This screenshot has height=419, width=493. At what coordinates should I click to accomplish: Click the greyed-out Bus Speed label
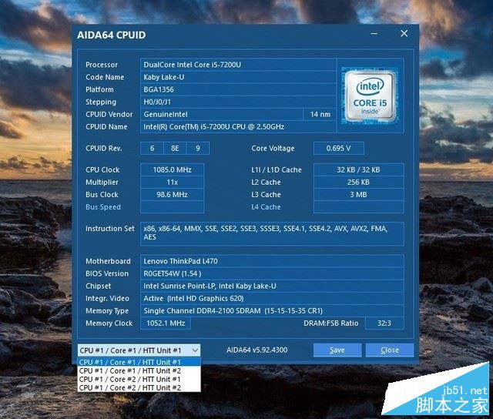pos(103,207)
